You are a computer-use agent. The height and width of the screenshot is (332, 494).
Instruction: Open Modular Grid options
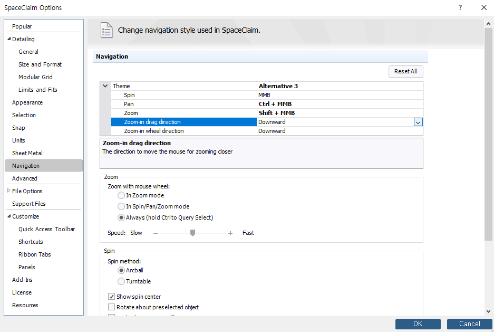click(x=35, y=77)
